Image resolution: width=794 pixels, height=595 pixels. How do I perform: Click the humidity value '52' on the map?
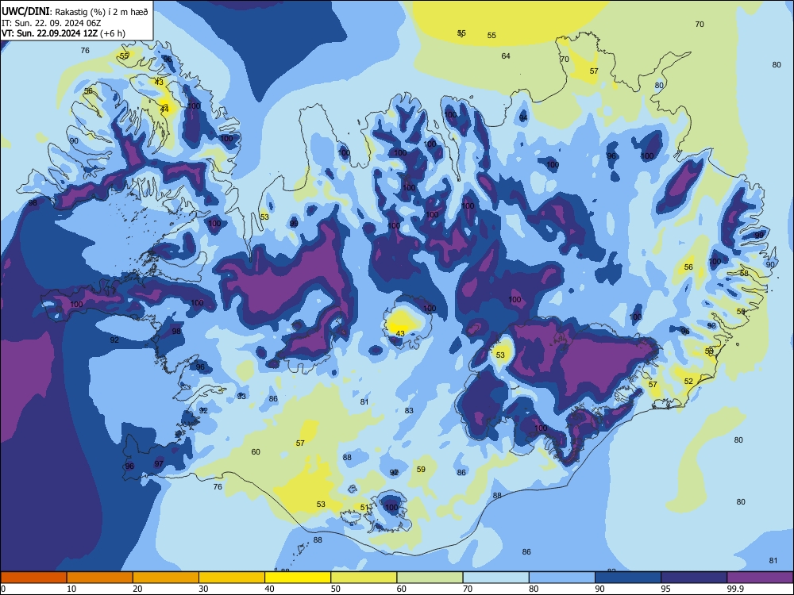688,382
